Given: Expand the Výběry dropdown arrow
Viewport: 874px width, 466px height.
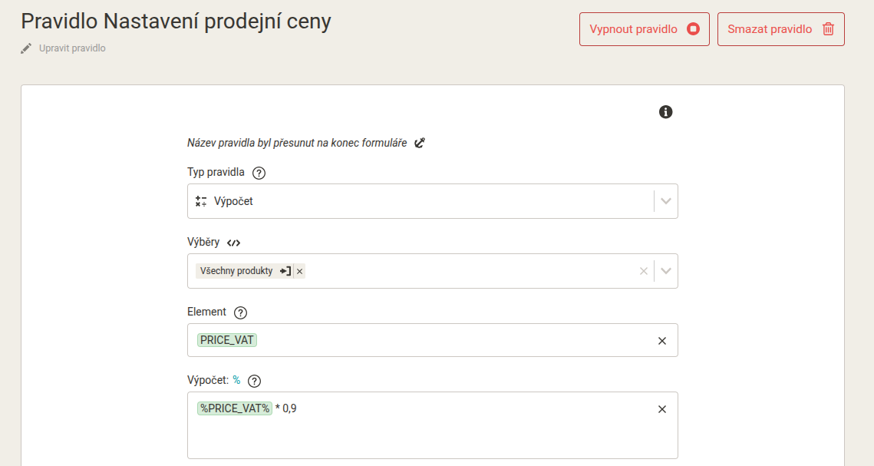Looking at the screenshot, I should [x=666, y=271].
